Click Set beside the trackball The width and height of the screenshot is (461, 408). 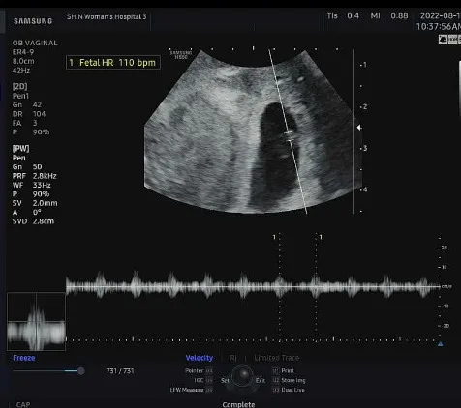225,380
